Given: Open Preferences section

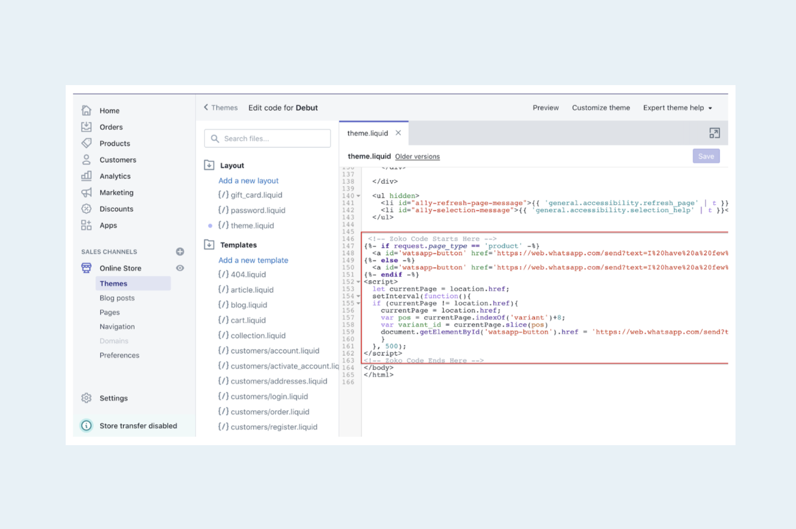Looking at the screenshot, I should (x=120, y=355).
